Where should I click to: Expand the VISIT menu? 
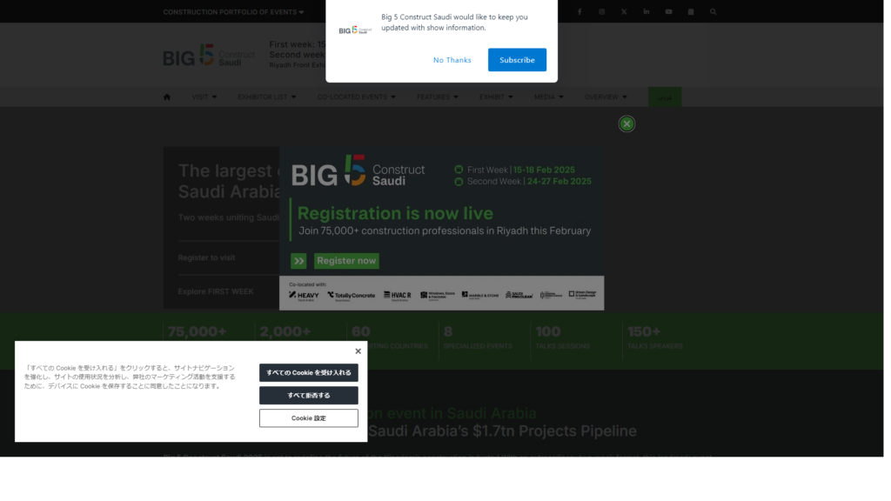pyautogui.click(x=204, y=97)
